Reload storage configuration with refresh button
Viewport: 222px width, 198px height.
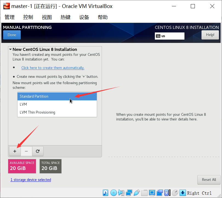click(x=38, y=151)
